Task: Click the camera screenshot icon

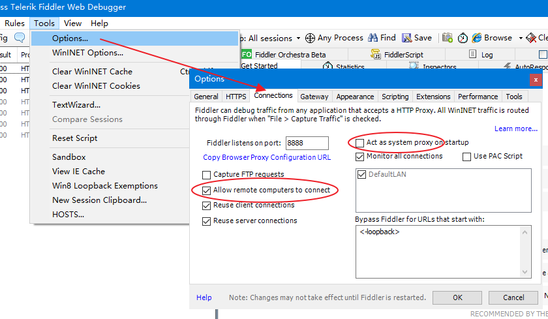Action: [x=448, y=38]
